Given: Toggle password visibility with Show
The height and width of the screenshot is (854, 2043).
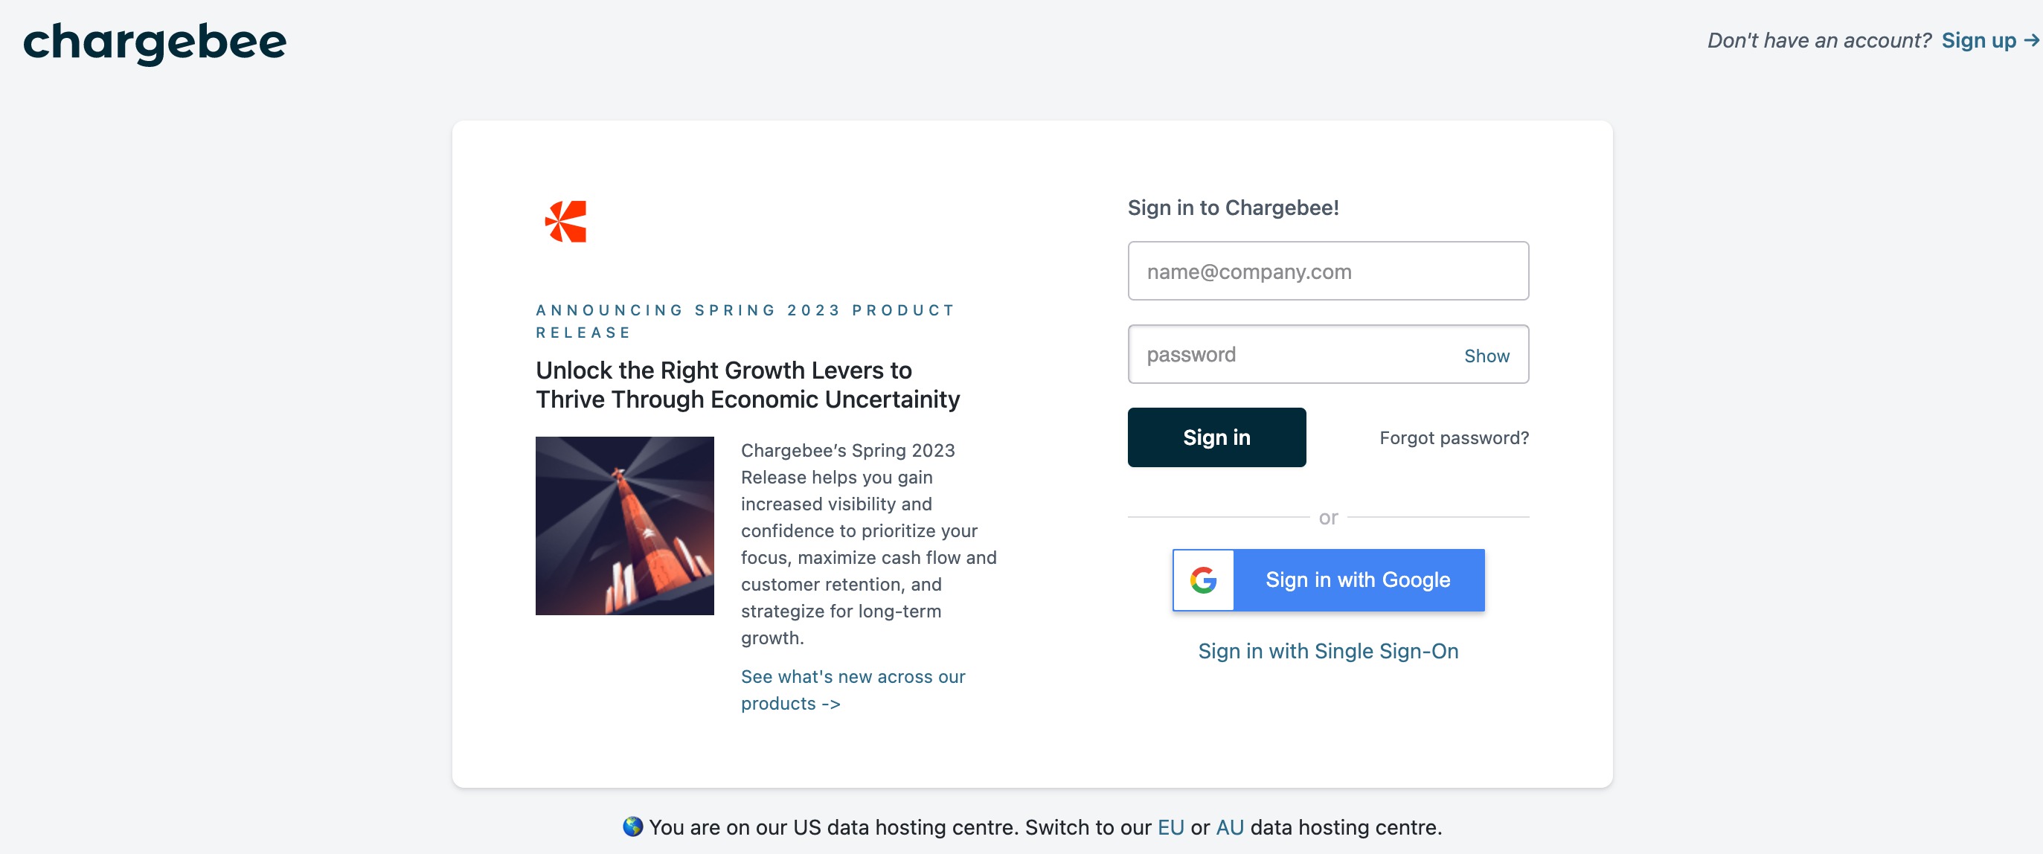Looking at the screenshot, I should [x=1486, y=356].
